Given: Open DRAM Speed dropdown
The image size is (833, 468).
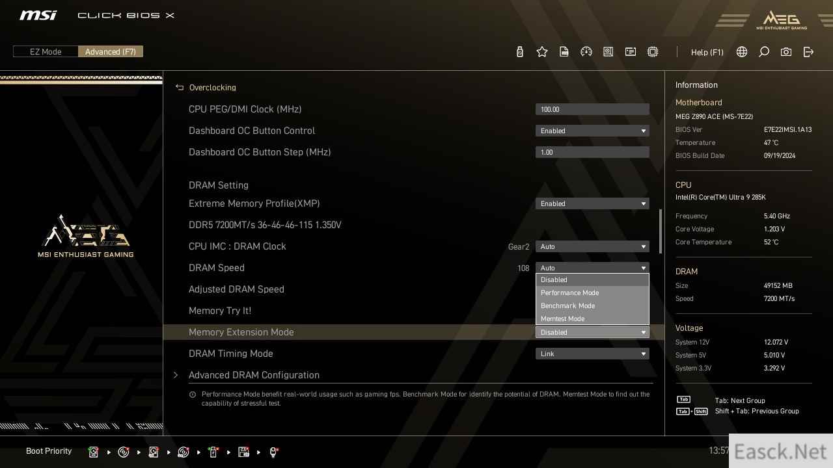Looking at the screenshot, I should click(x=592, y=268).
